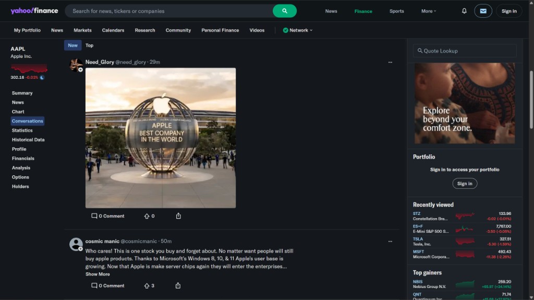534x300 pixels.
Task: Click the cosmic manic username
Action: 102,241
